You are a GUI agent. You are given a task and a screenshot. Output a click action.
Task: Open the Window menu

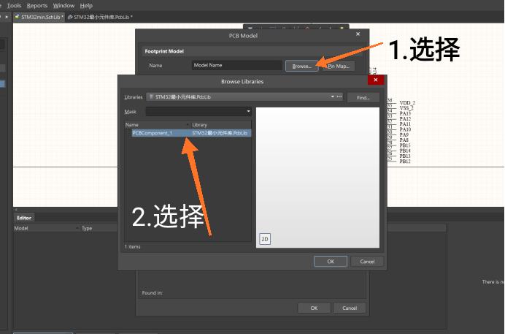pos(63,5)
